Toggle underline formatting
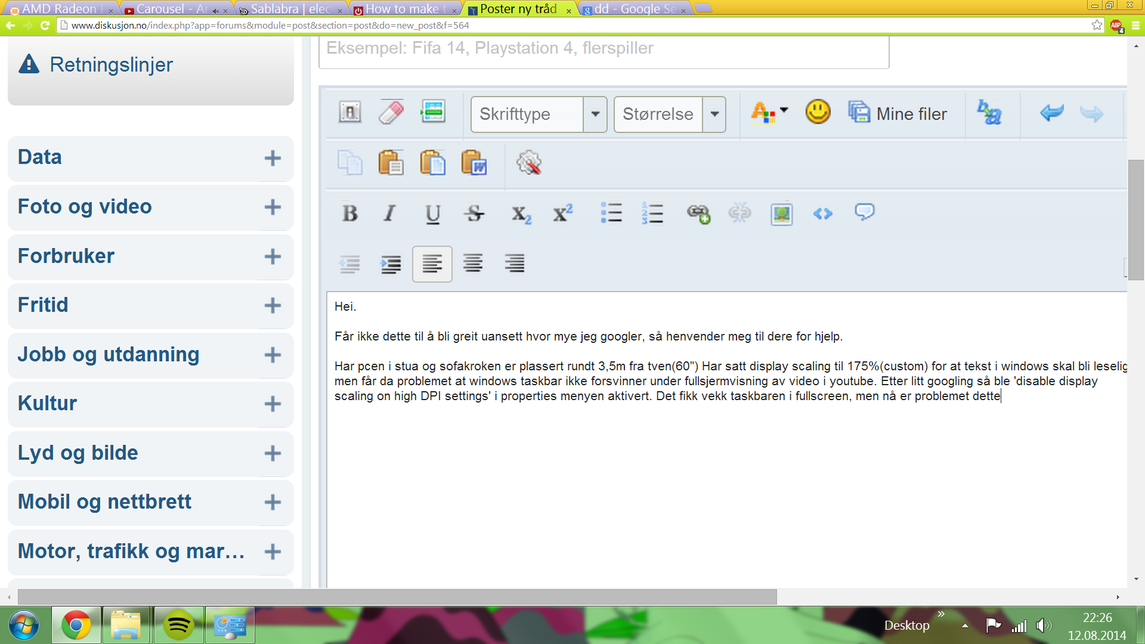 point(433,213)
